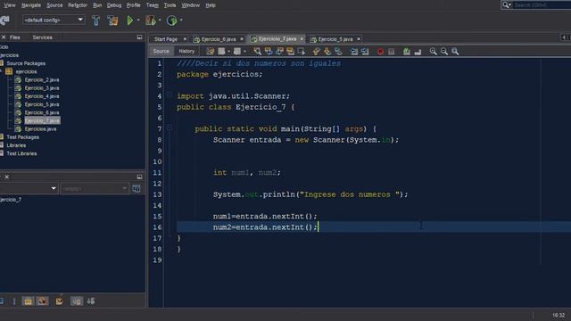Click the middle zoom magnifier icon

tap(444, 52)
